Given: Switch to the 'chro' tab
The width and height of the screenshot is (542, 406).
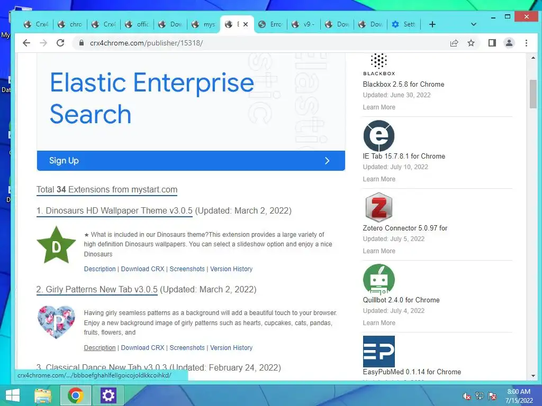Looking at the screenshot, I should (70, 24).
